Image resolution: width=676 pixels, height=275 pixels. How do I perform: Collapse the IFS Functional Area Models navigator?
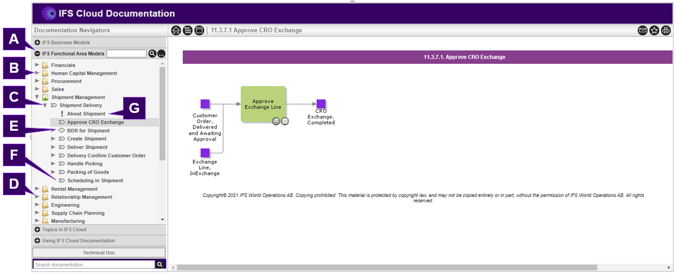click(37, 54)
